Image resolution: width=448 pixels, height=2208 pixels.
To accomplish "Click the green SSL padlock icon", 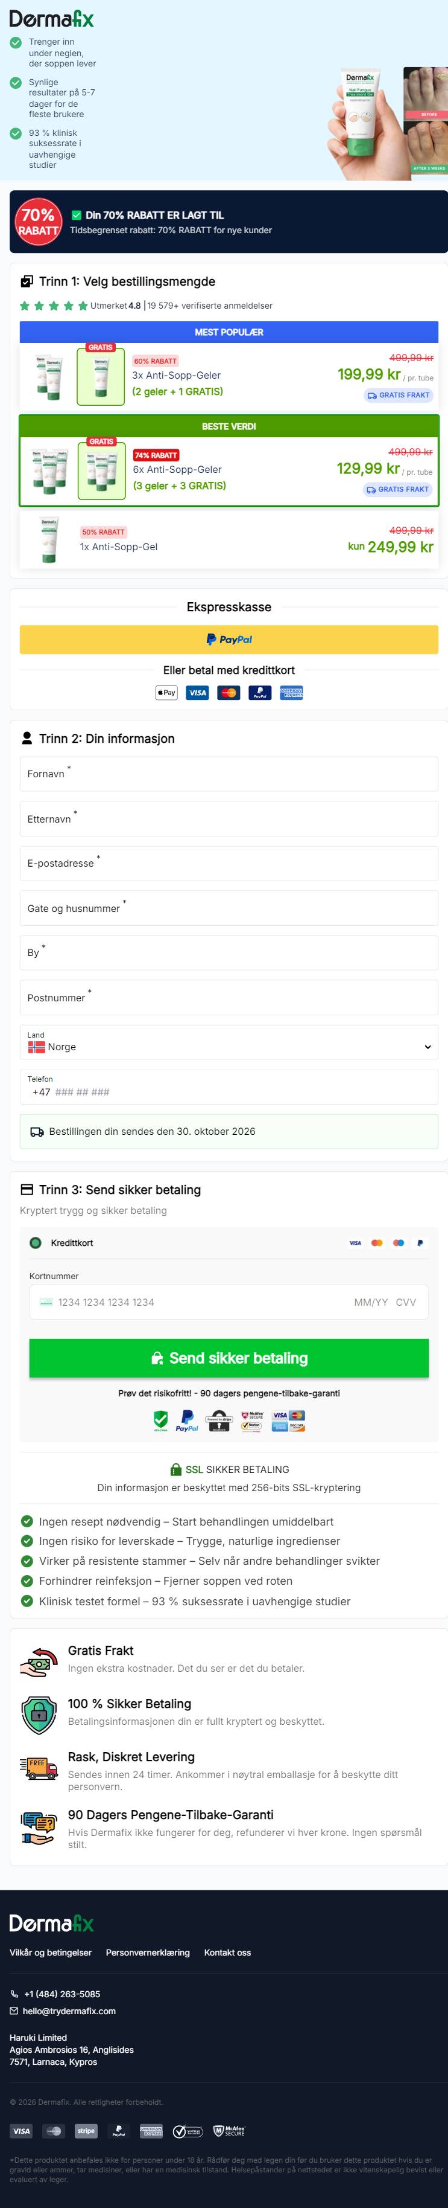I will click(x=176, y=1469).
